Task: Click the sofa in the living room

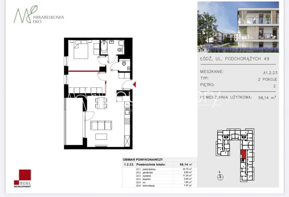Action: [x=101, y=125]
